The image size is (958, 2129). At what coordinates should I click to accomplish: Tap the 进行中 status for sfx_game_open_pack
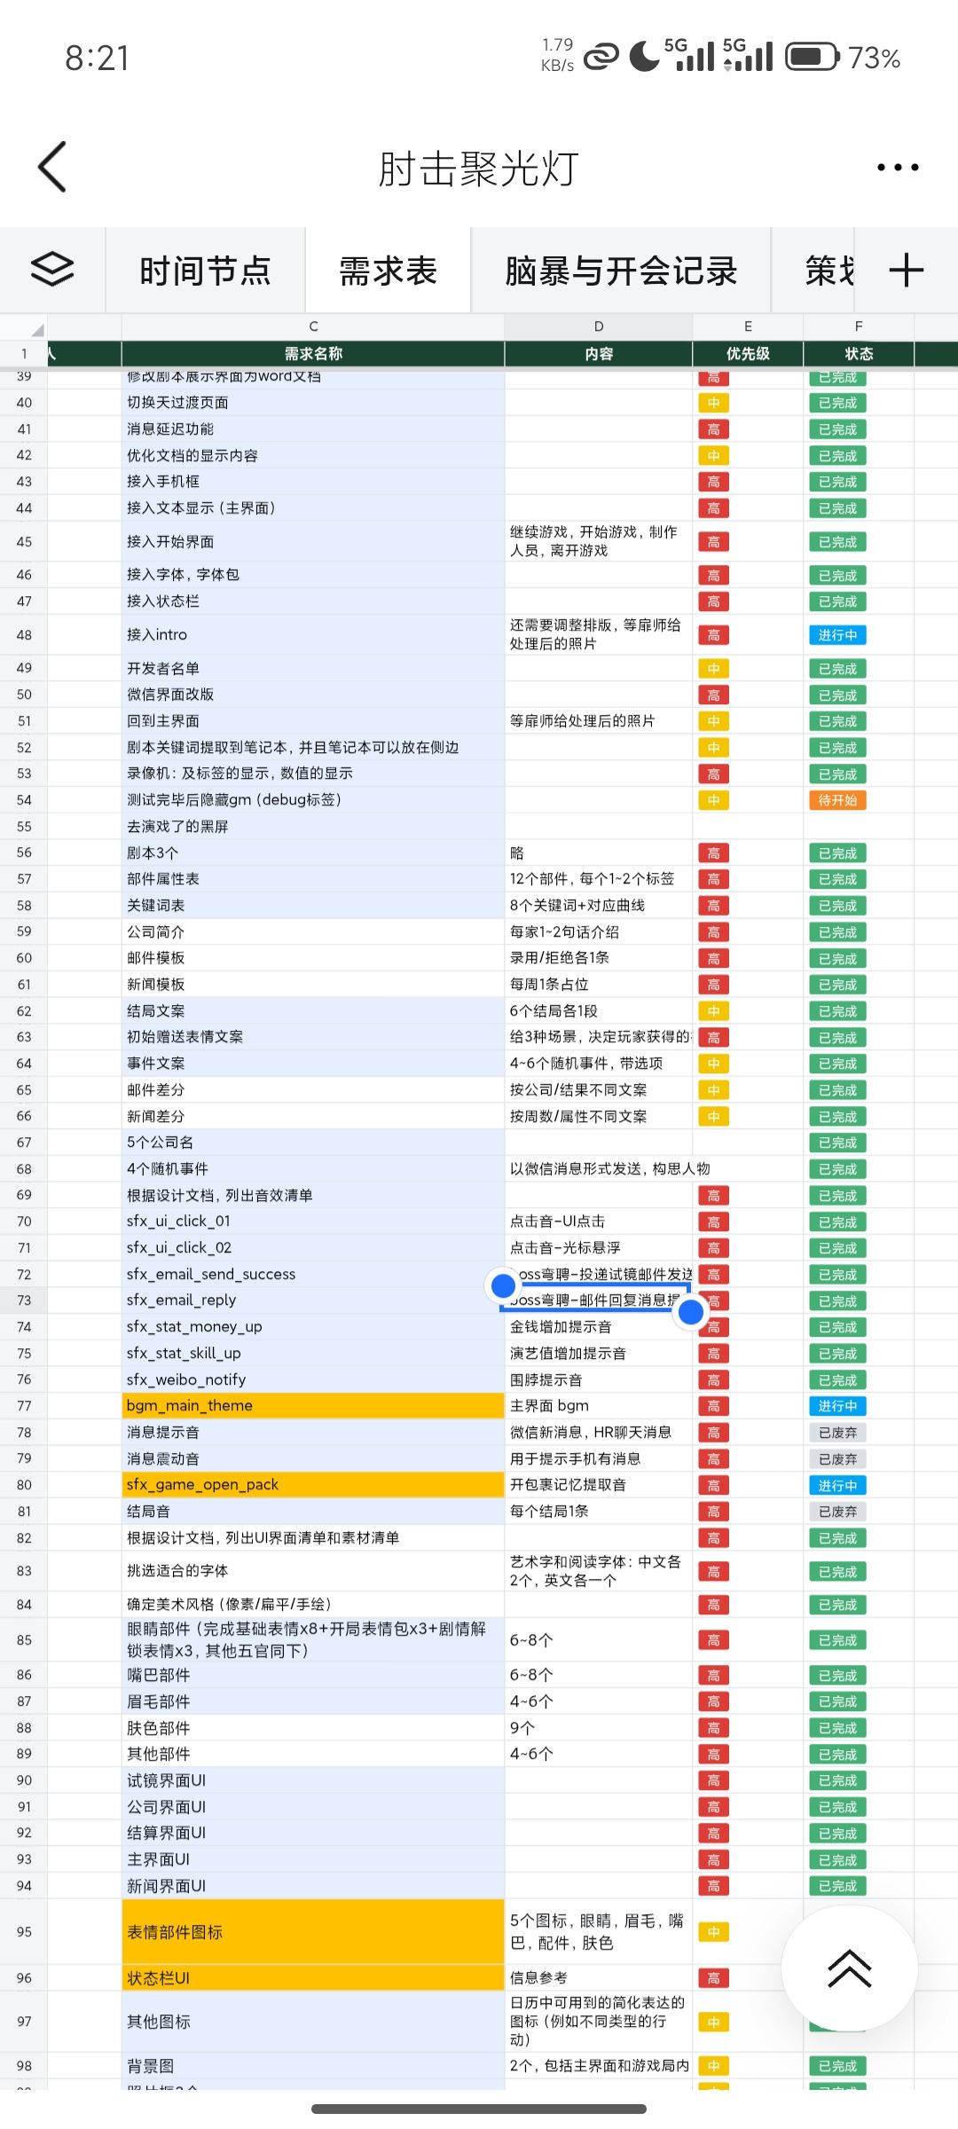pyautogui.click(x=837, y=1485)
